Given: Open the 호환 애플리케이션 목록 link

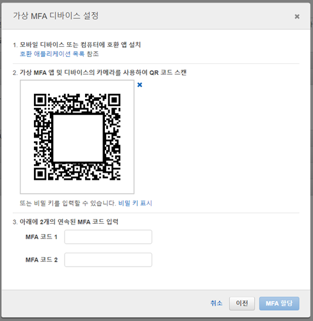Looking at the screenshot, I should pos(52,54).
